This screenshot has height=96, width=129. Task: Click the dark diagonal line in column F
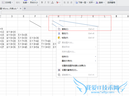(x=35, y=24)
